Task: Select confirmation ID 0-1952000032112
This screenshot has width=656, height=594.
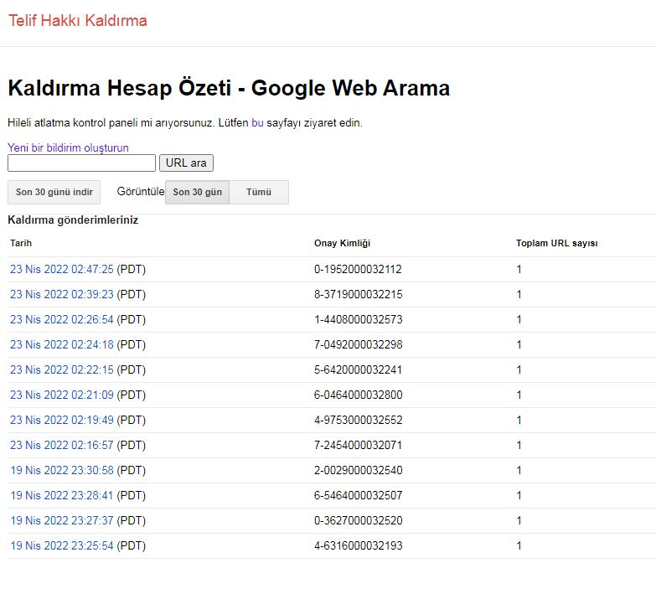Action: tap(358, 269)
